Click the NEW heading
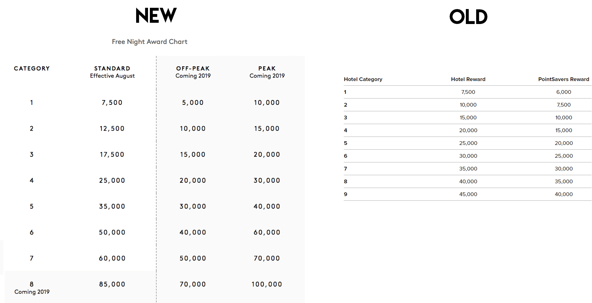 pos(156,16)
